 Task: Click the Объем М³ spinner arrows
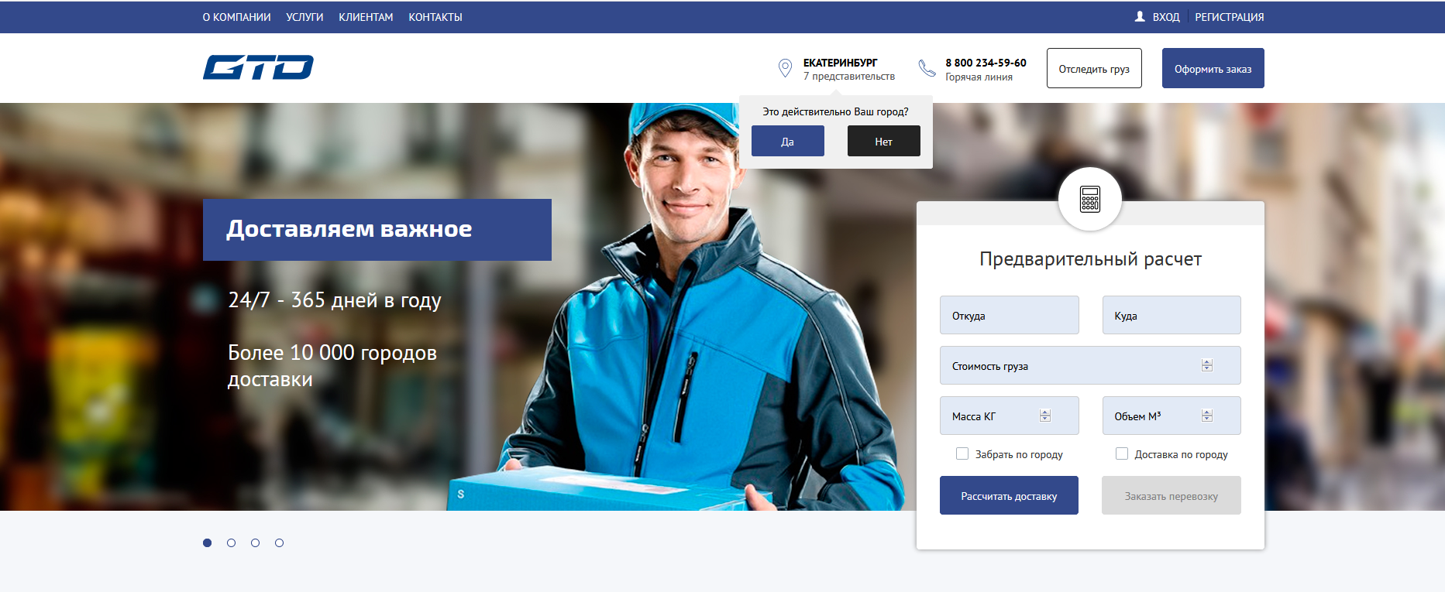pos(1207,416)
